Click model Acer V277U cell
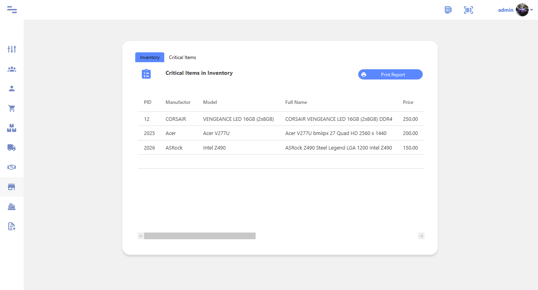 (216, 133)
